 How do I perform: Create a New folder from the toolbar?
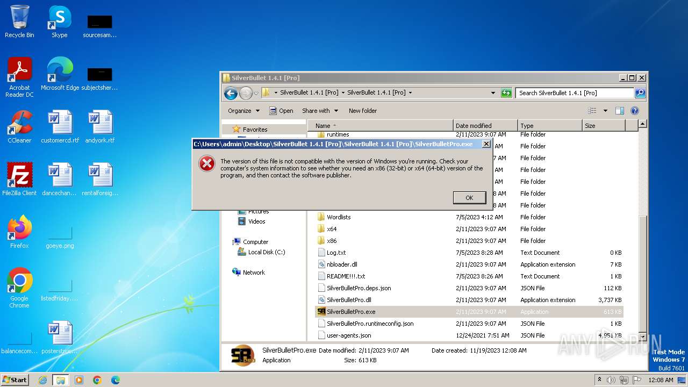[x=363, y=111]
